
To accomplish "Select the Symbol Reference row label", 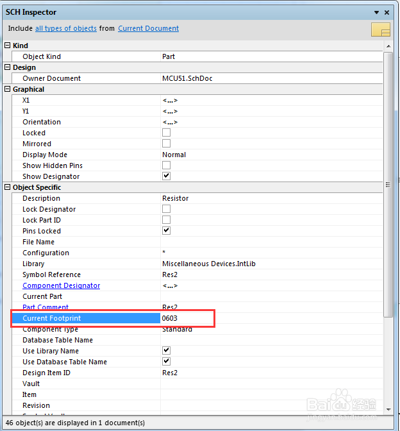I will pyautogui.click(x=51, y=275).
